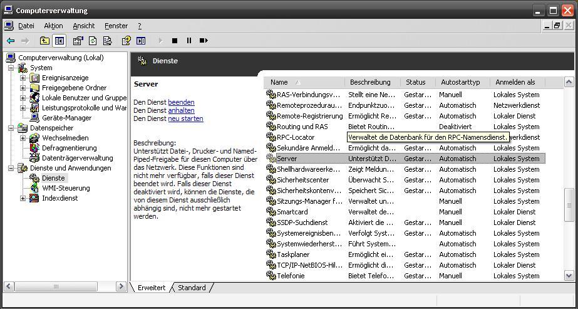This screenshot has width=578, height=309.
Task: Go back with the toolbar back arrow
Action: (x=11, y=41)
